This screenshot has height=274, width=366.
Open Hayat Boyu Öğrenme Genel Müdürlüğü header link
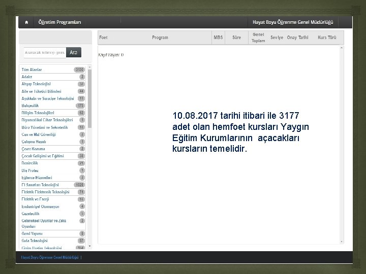[293, 22]
